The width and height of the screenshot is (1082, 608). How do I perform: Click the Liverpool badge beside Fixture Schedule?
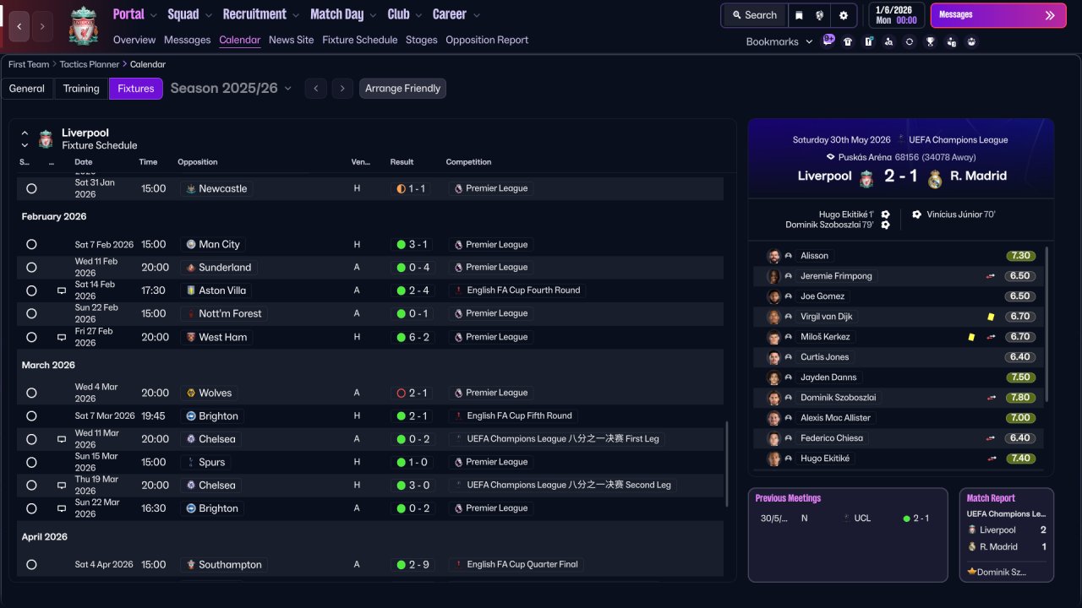tap(46, 138)
